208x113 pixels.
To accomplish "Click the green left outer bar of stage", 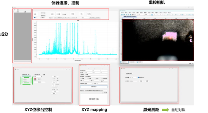I will tap(21, 81).
